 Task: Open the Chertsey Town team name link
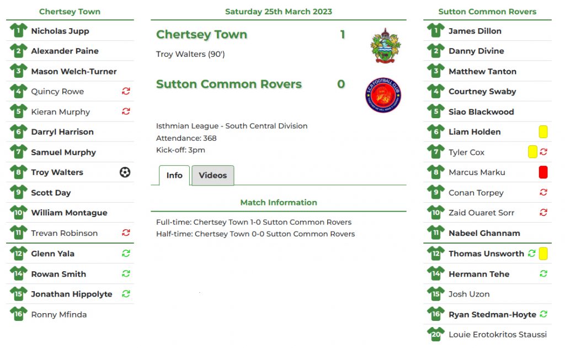pos(201,35)
